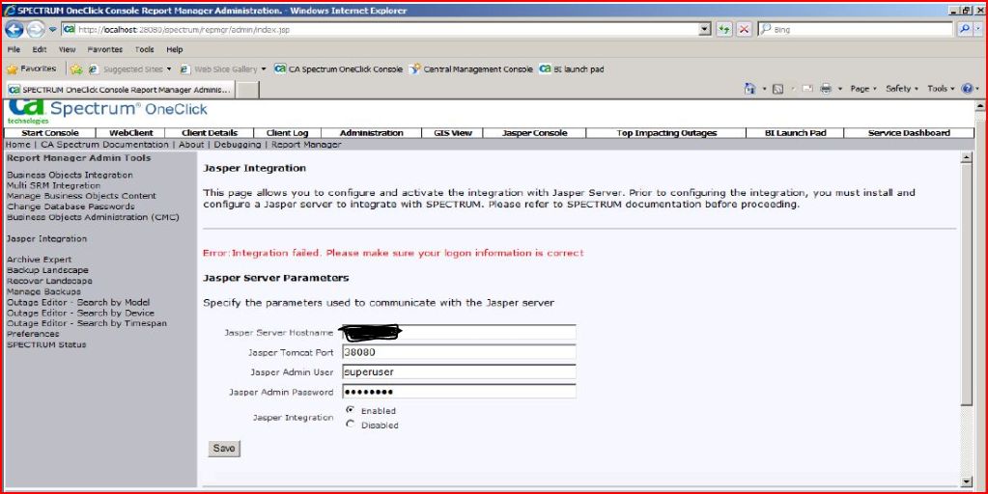Expand the address bar history dropdown

[705, 29]
